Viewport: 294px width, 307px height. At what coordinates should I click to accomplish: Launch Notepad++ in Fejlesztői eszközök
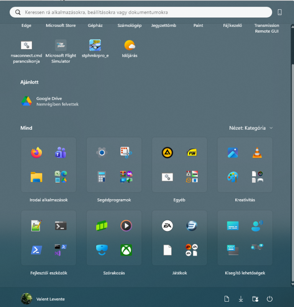click(36, 226)
